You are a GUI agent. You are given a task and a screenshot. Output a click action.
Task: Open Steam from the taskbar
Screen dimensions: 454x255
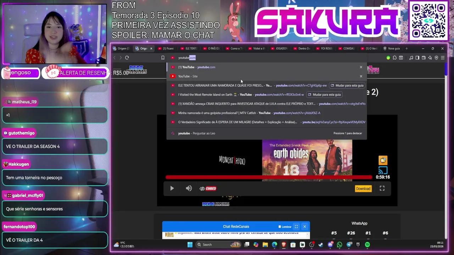[x=321, y=244]
